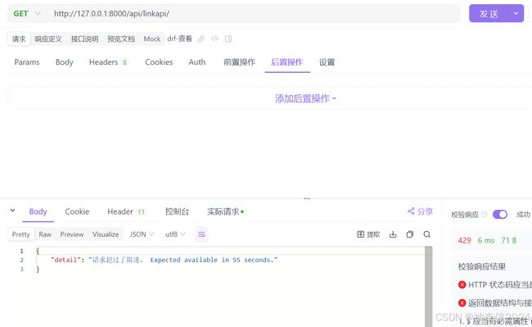Search within the response body
Screen dimensions: 532x327
pyautogui.click(x=426, y=234)
